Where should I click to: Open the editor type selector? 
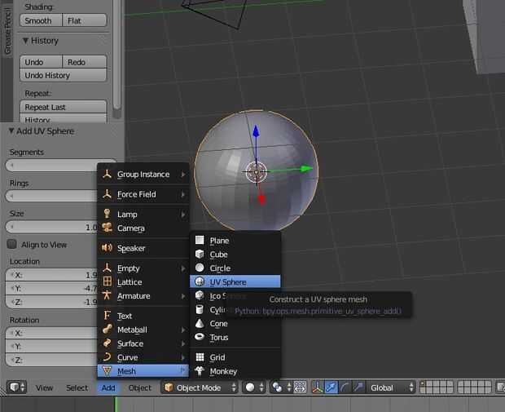pos(16,388)
